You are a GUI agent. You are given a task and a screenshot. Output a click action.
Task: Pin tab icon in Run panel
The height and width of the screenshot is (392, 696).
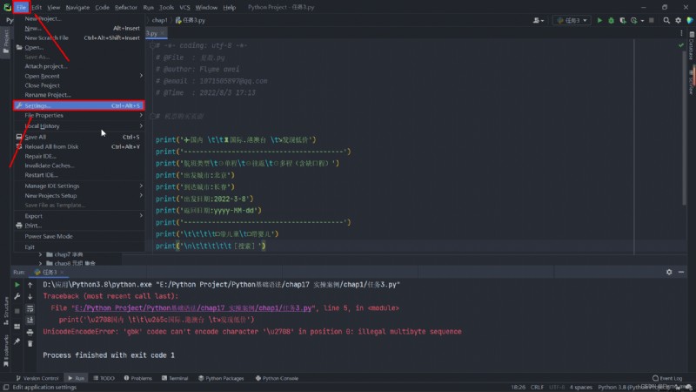coord(17,341)
